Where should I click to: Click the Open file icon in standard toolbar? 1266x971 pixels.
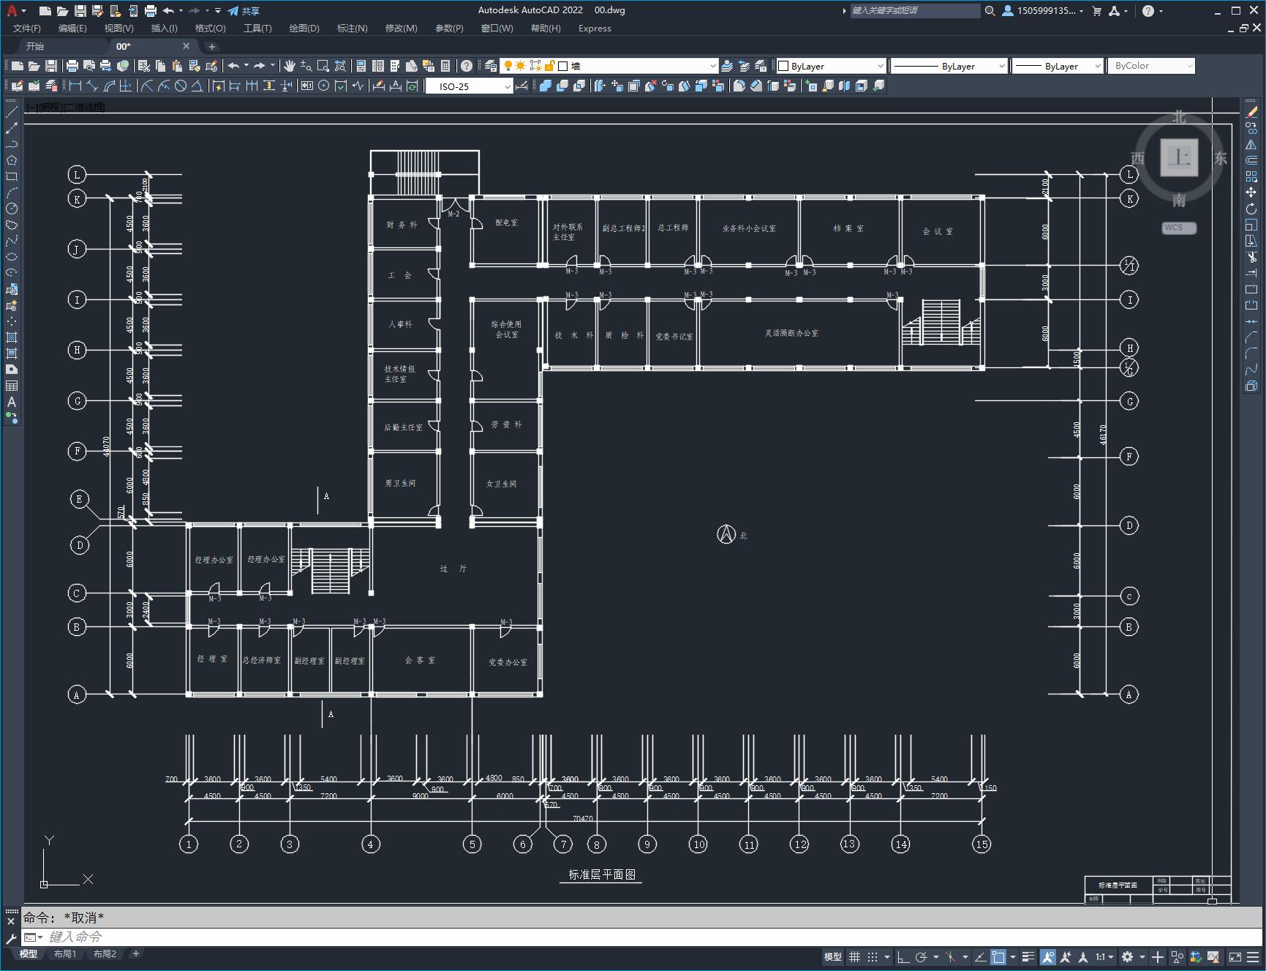[34, 66]
